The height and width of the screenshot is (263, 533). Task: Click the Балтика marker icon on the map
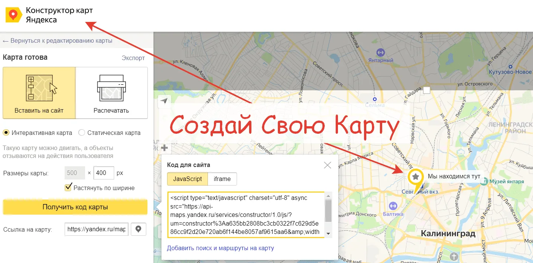[x=393, y=206]
